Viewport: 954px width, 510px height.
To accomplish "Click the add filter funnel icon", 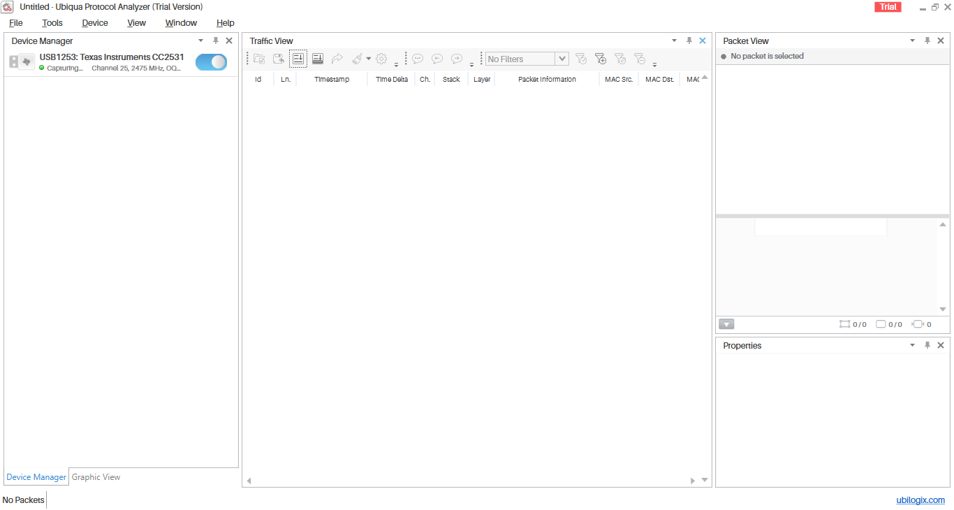I will [601, 59].
